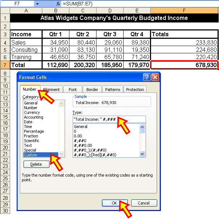
Task: Select column A header
Action: (x=26, y=11)
